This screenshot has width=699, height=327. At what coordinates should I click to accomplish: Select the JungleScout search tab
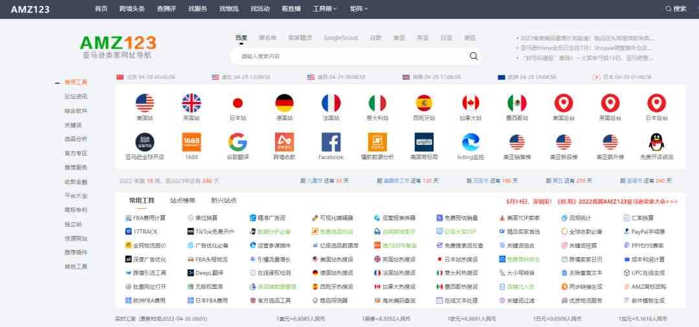341,38
